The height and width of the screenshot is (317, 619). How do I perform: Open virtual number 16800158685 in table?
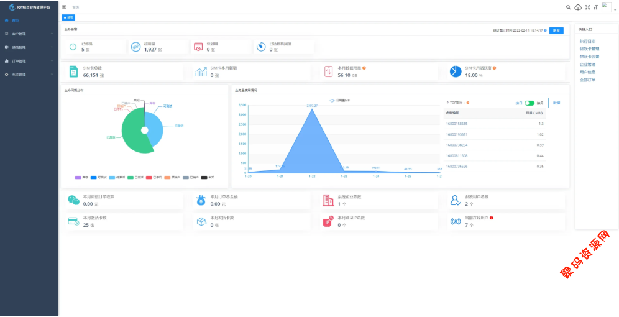click(x=457, y=124)
